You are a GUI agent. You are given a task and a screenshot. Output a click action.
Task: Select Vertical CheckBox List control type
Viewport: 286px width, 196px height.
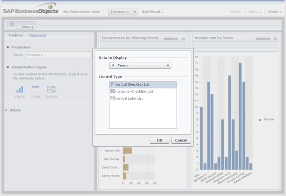click(143, 84)
